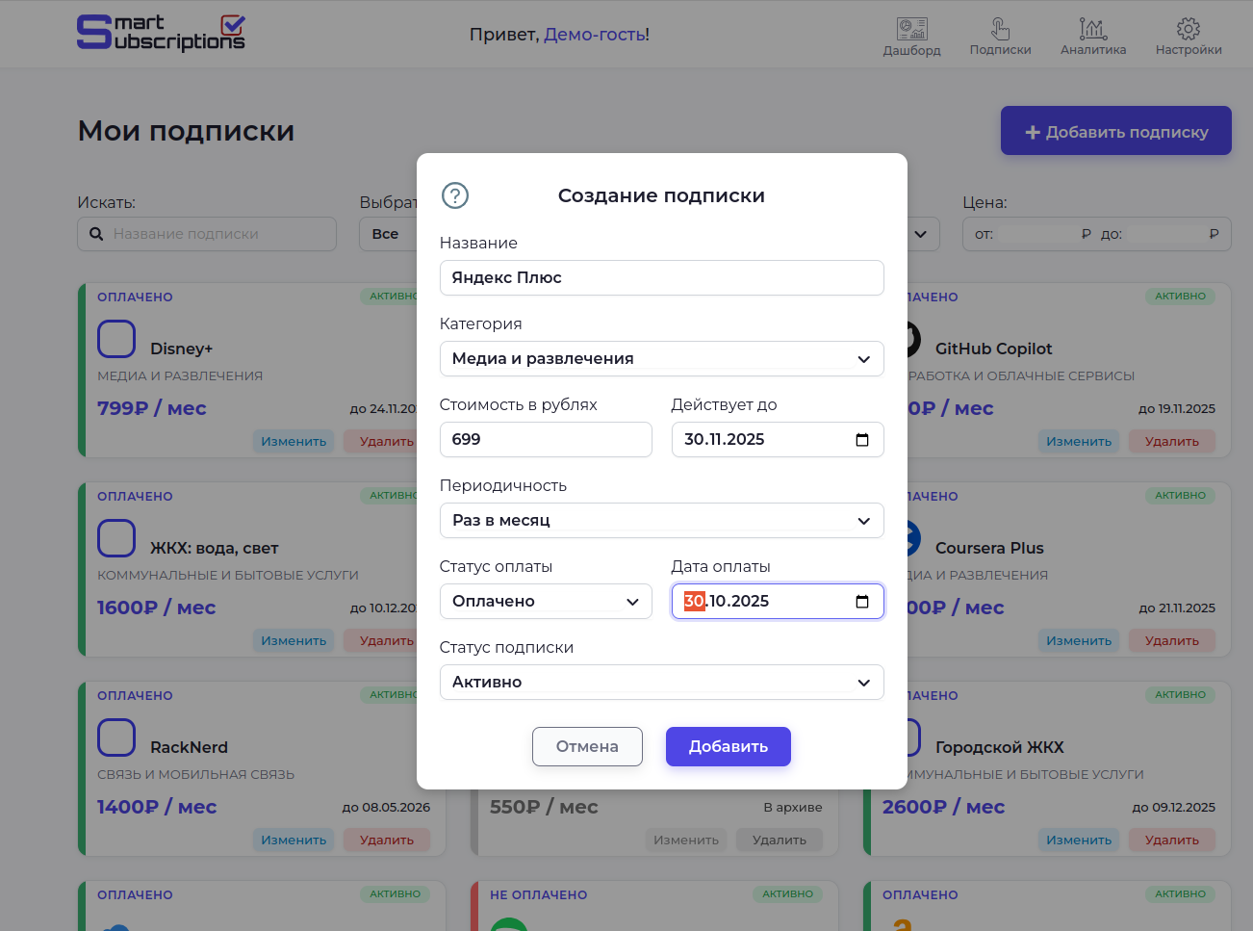Open Аналитика via its chart icon
Viewport: 1253px width, 931px height.
(1092, 31)
